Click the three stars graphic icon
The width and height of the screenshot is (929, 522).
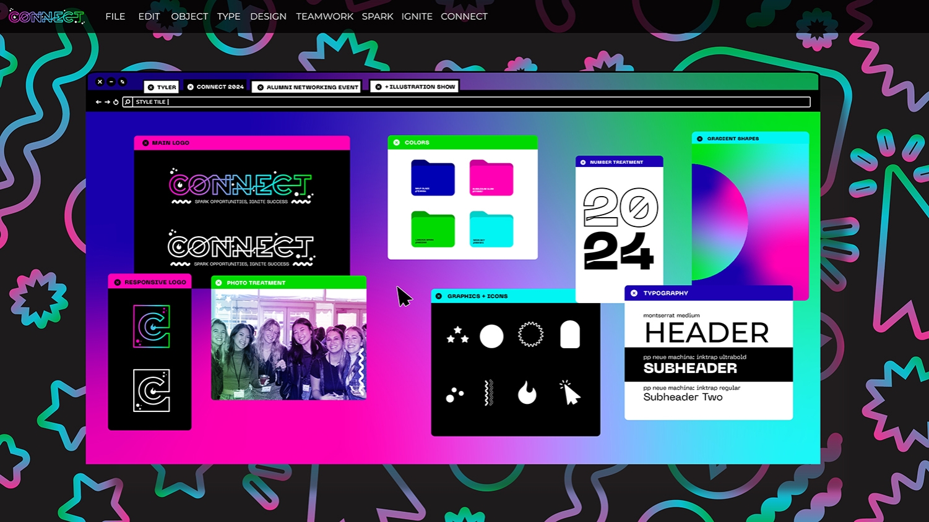[x=457, y=335]
